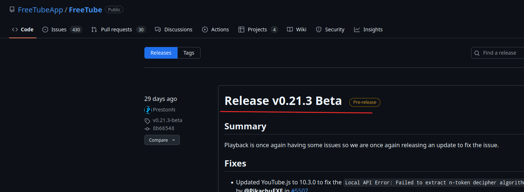Open pull request #5507 link
The image size is (524, 192).
coord(300,190)
